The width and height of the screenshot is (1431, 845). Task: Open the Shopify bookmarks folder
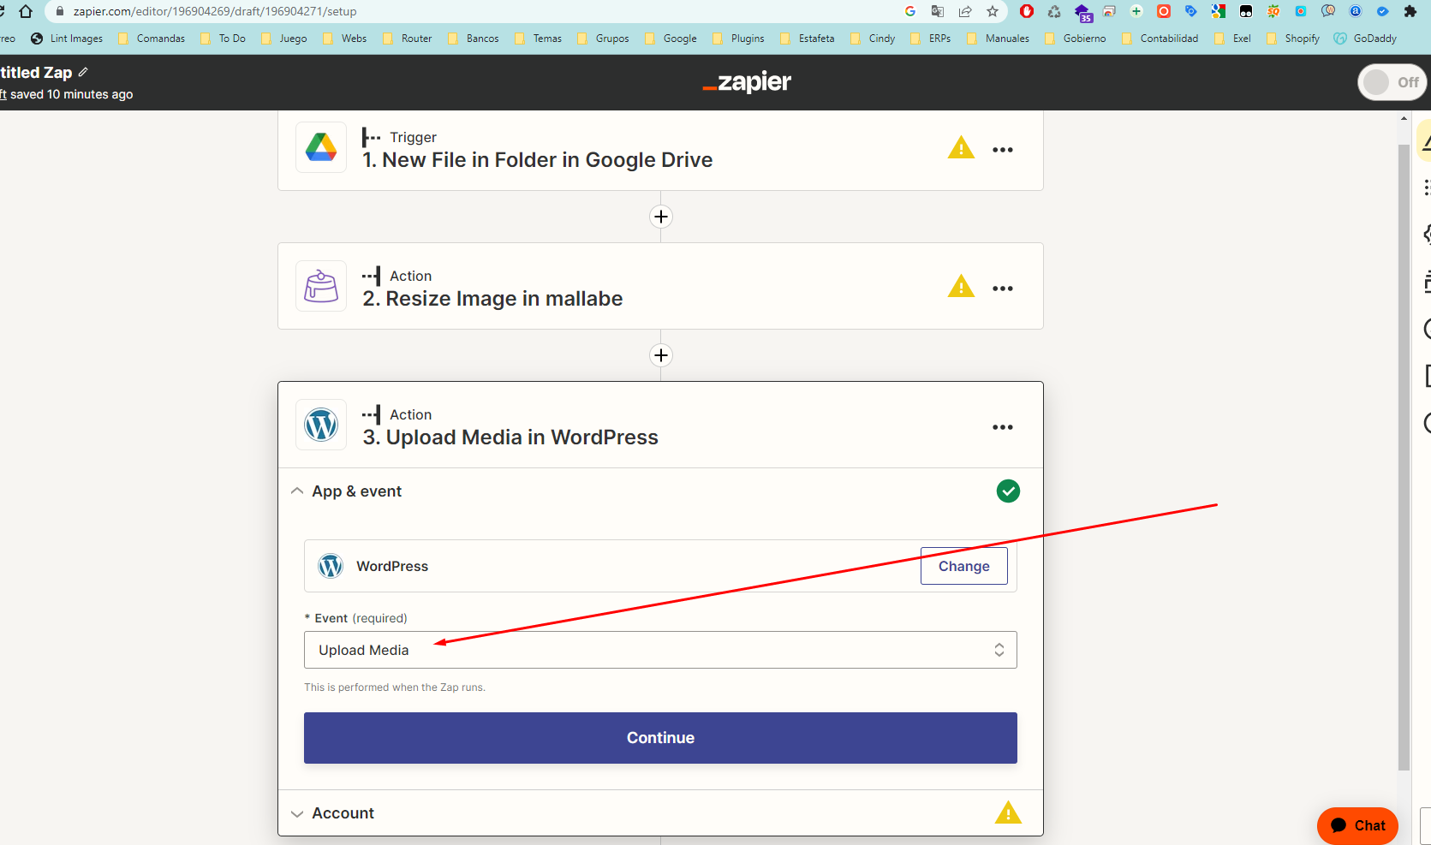[x=1292, y=39]
